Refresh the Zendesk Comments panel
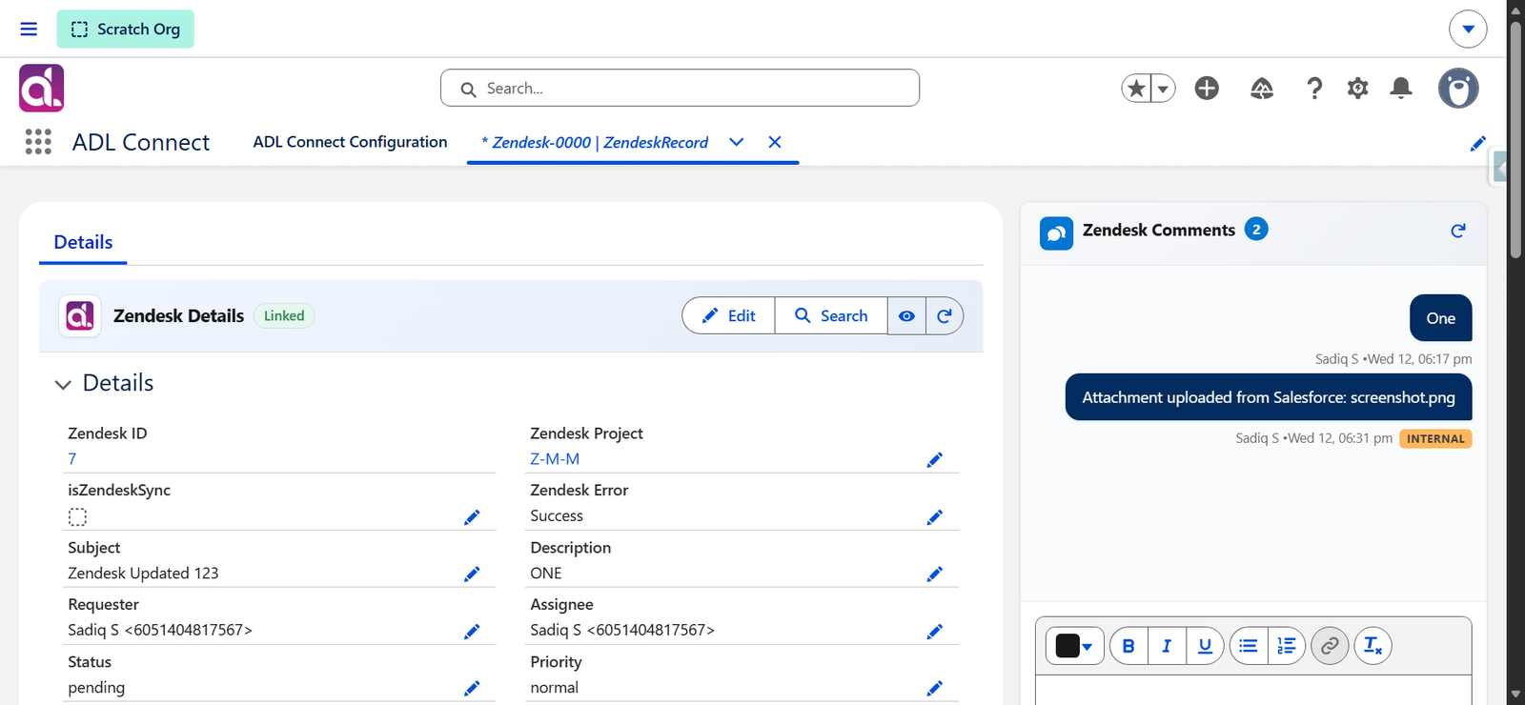1525x705 pixels. 1458,231
